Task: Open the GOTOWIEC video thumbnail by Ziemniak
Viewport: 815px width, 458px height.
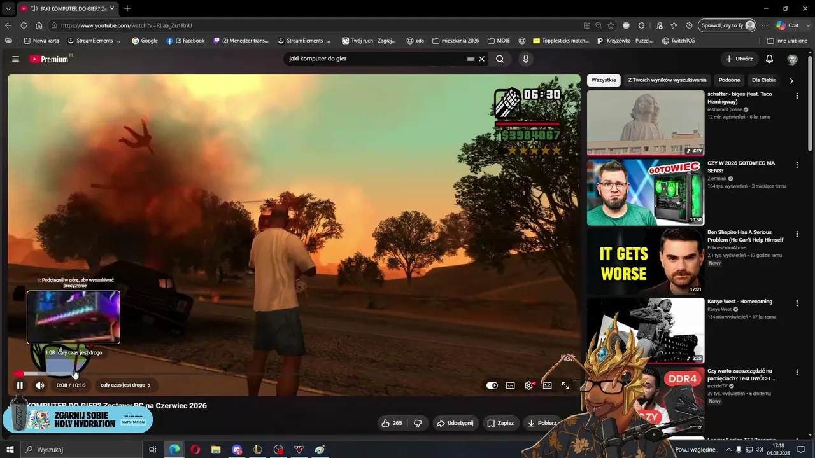Action: (646, 193)
